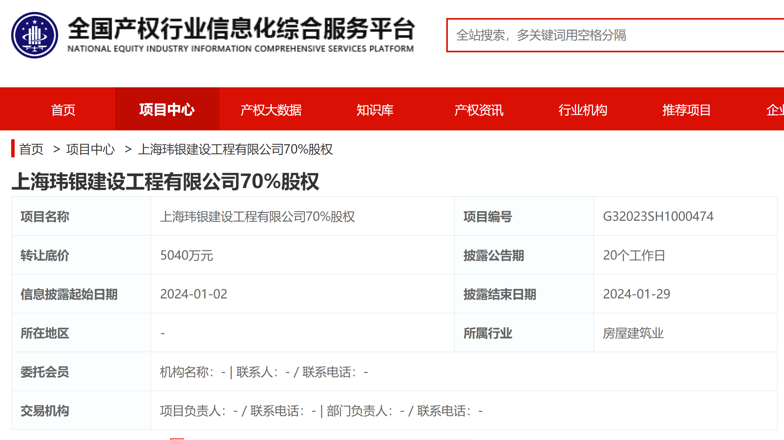
Task: Click the page heading 上海玮银建设工程有限公司70%股权
Action: tap(166, 182)
